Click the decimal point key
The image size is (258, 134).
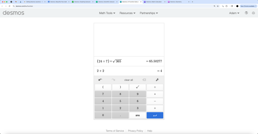pos(120,115)
